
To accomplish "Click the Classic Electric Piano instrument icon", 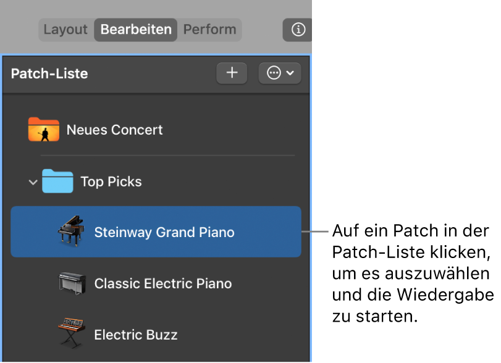I will pyautogui.click(x=70, y=283).
